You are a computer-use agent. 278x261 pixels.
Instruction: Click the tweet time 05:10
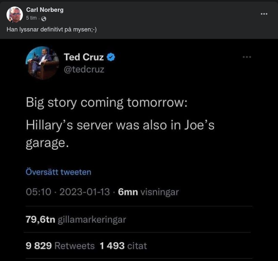[x=38, y=192]
